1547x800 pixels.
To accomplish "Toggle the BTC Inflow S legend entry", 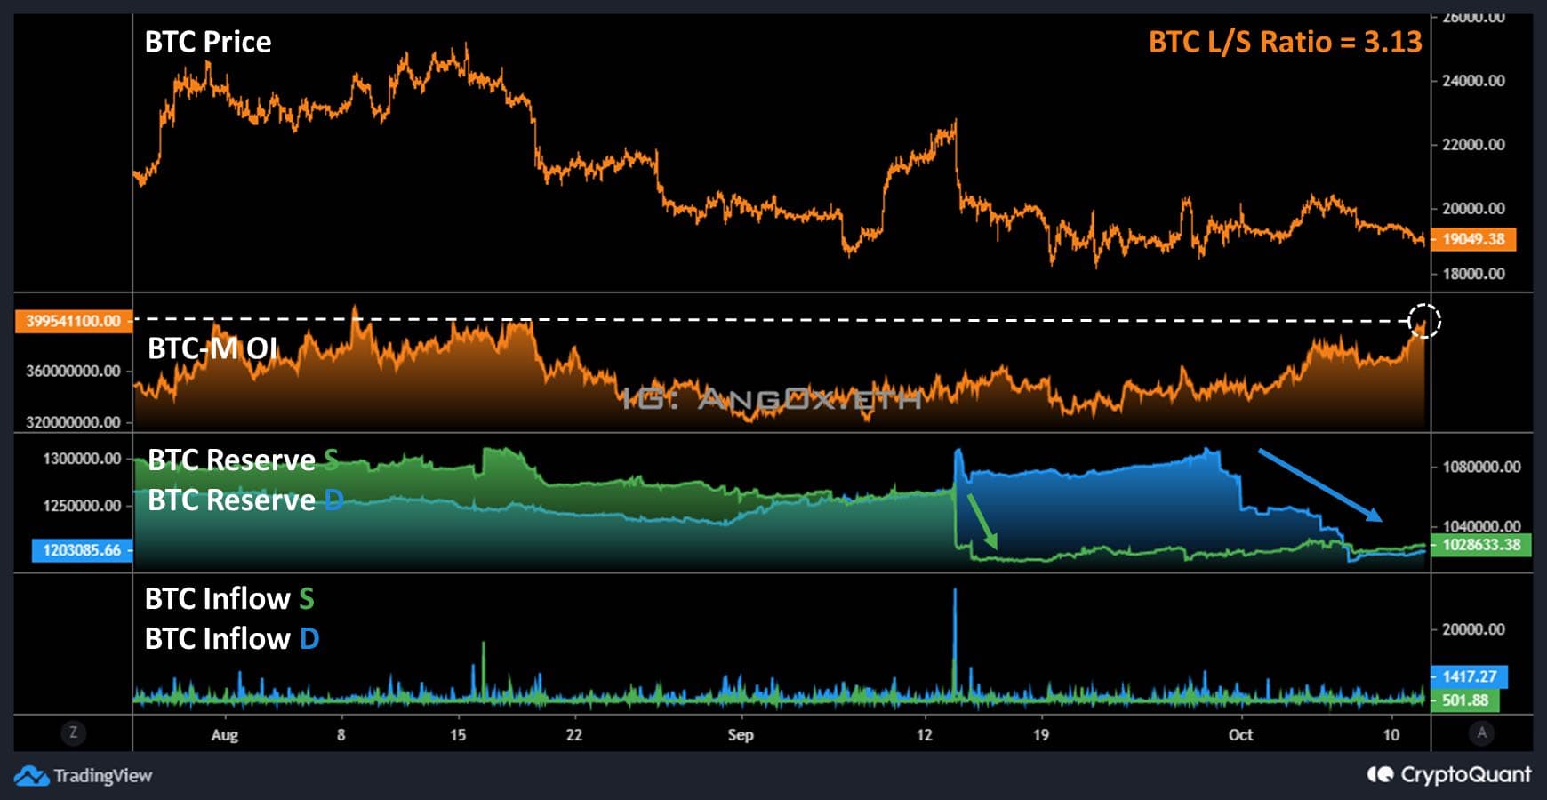I will 229,599.
